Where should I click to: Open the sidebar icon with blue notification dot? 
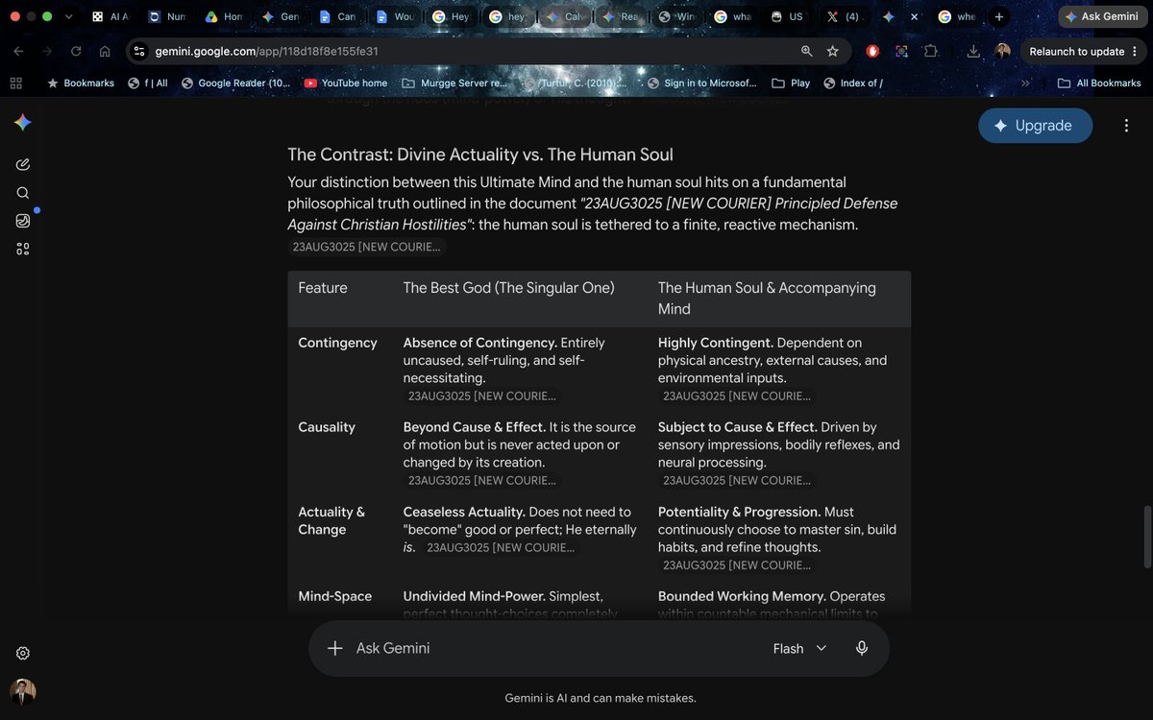tap(23, 221)
